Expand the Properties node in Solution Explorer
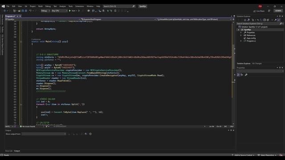Viewport: 285px width, 160px height. pos(241,32)
